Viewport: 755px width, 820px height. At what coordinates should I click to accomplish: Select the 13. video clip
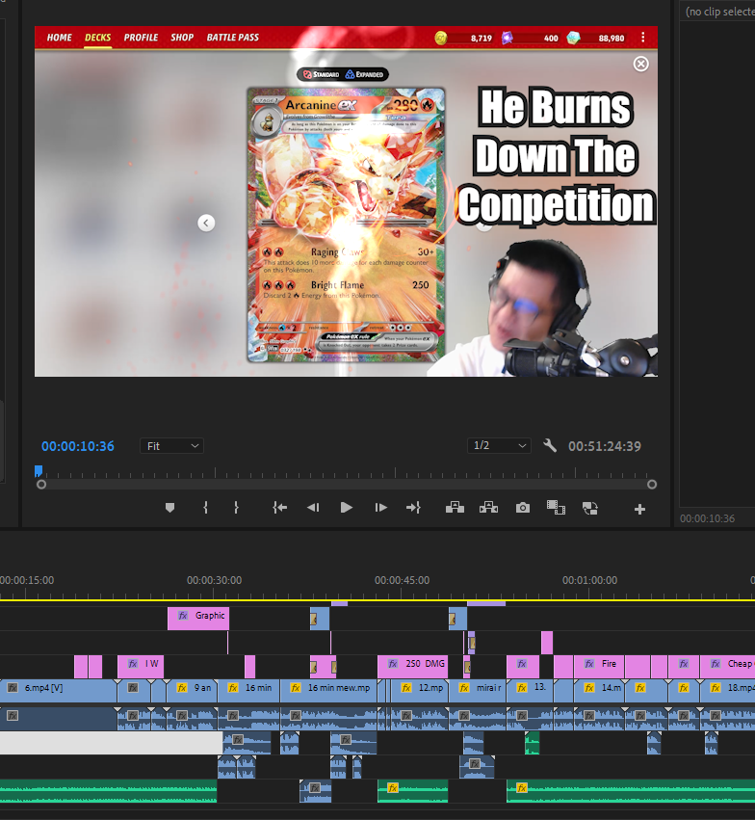tap(529, 691)
